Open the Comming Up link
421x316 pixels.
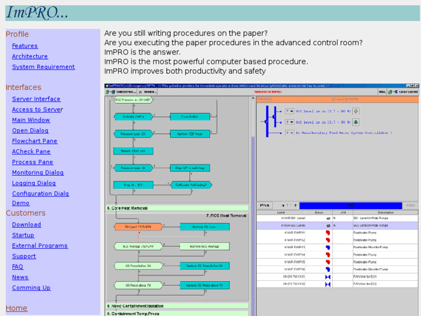click(x=31, y=288)
